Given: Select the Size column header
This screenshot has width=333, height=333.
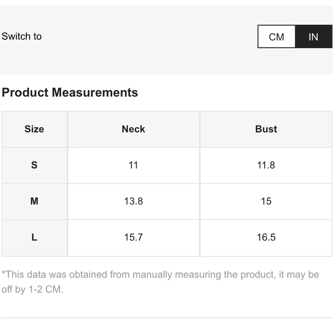Looking at the screenshot, I should coord(34,129).
